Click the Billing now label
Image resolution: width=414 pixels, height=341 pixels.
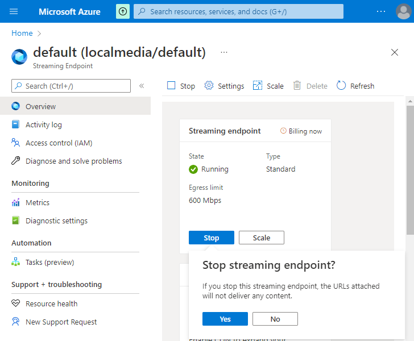pos(305,131)
